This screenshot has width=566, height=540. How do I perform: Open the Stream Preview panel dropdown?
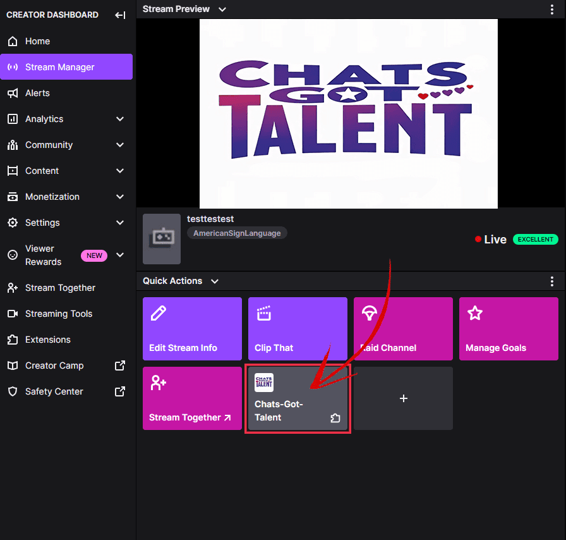[222, 9]
